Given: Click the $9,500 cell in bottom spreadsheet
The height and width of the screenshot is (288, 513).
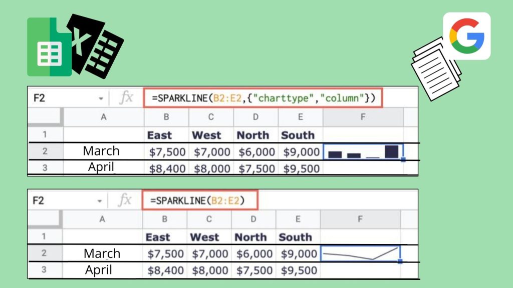Looking at the screenshot, I should [x=298, y=270].
